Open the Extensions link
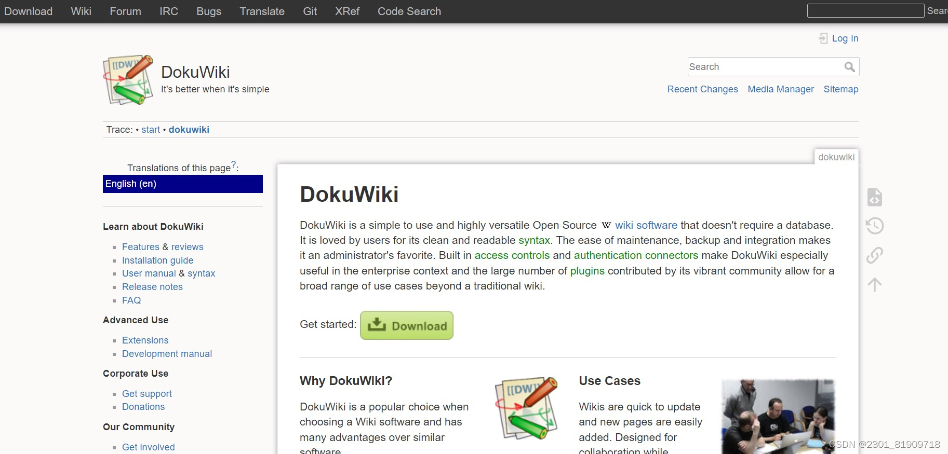 tap(145, 340)
